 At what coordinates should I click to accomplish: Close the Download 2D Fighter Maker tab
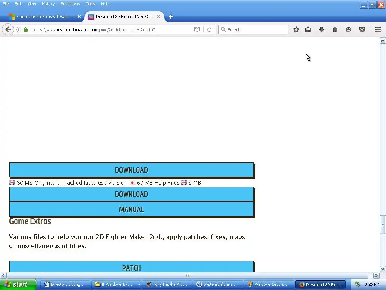click(158, 17)
